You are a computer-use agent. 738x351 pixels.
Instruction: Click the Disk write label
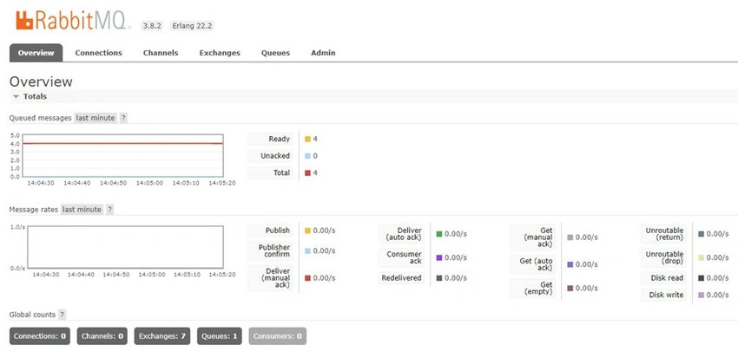664,295
